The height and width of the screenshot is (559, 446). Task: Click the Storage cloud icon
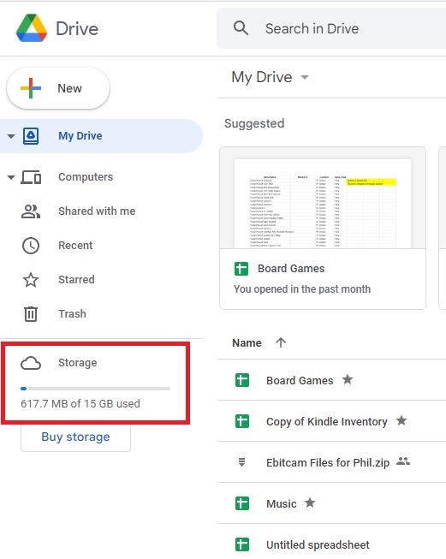31,363
